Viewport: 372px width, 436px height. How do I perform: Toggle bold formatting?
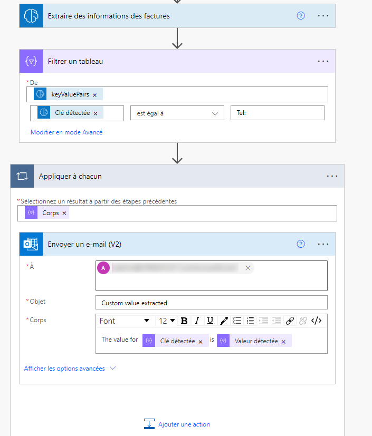[184, 321]
